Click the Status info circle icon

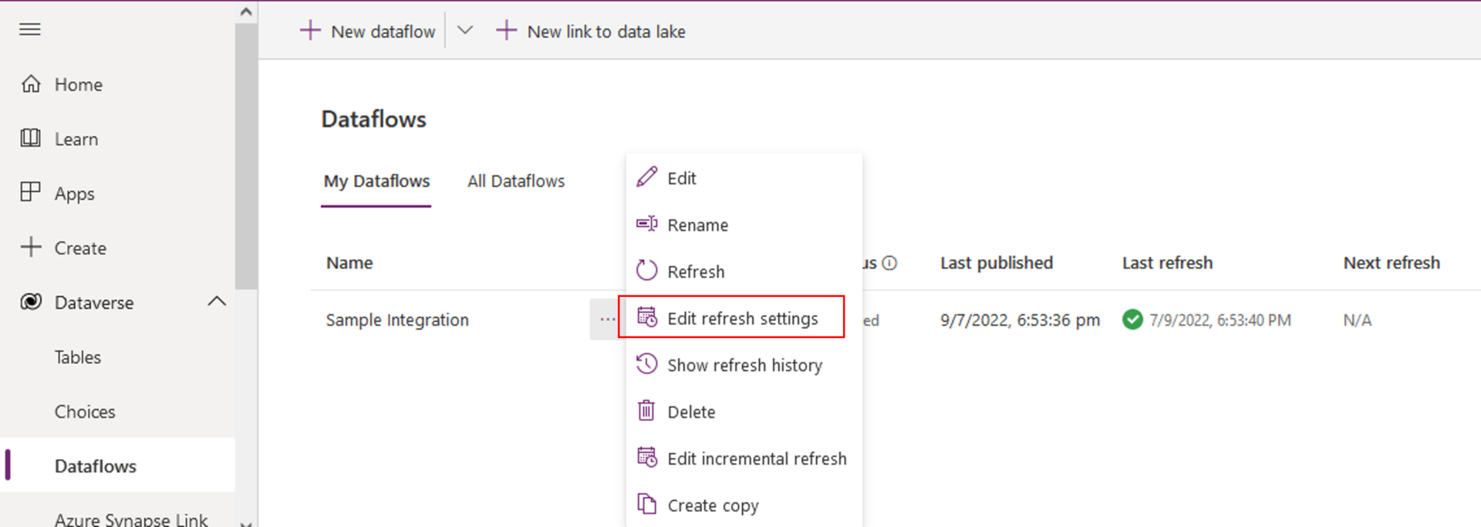click(889, 263)
